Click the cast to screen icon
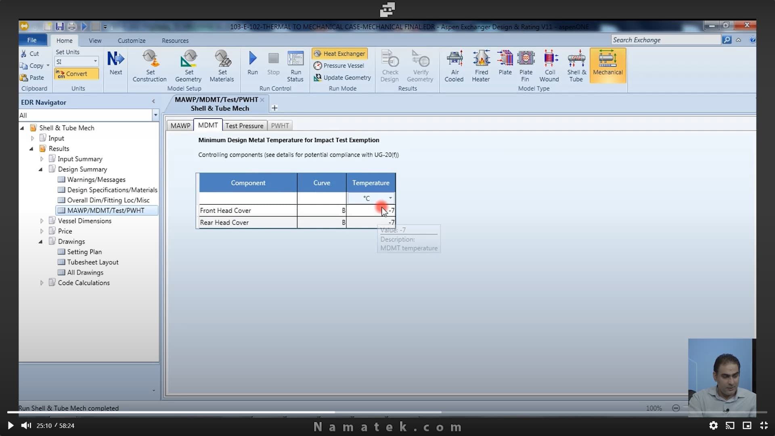The height and width of the screenshot is (436, 775). pyautogui.click(x=730, y=426)
